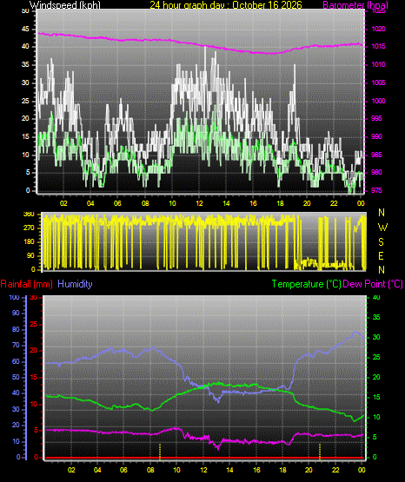Click the "14" hour label under the windspeed graph

(226, 203)
